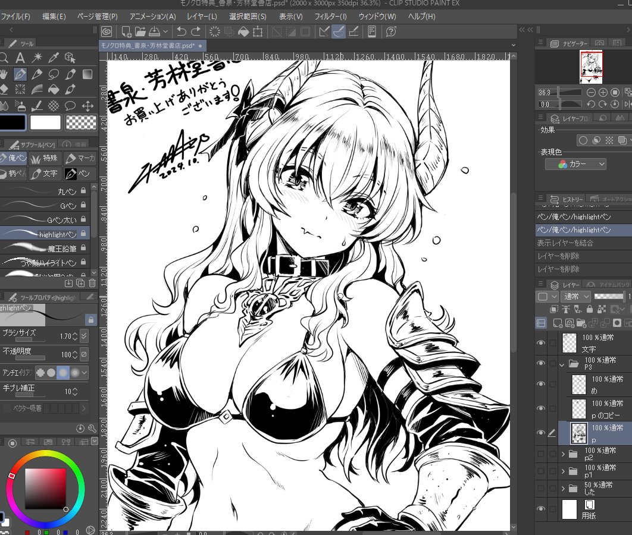Open brush size dynamics dropdown button

[84, 336]
